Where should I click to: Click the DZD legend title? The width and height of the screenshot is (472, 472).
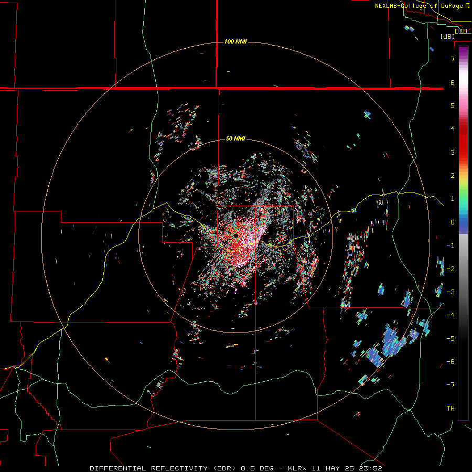[x=461, y=31]
